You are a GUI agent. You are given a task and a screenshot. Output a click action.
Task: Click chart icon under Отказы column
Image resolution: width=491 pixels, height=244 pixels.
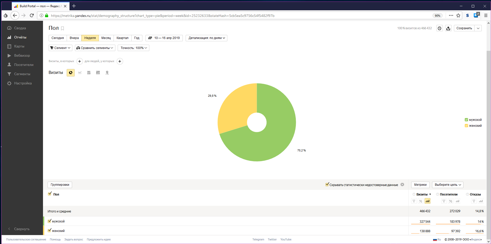point(481,201)
